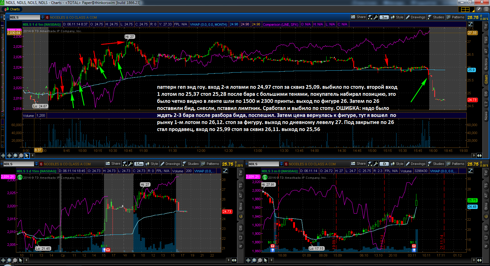The height and width of the screenshot is (266, 490).
Task: Toggle the DB sidebar tab in top chart
Action: (x=486, y=93)
